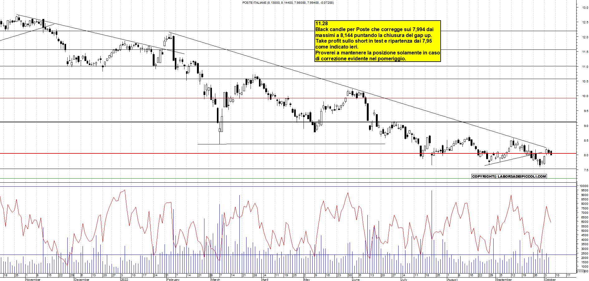The width and height of the screenshot is (589, 281).
Task: Click the red horizontal support line near 8.0
Action: 288,153
